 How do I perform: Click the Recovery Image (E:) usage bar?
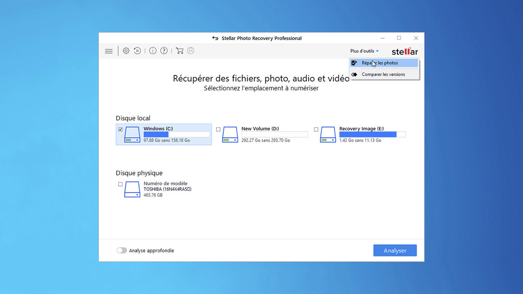click(372, 134)
